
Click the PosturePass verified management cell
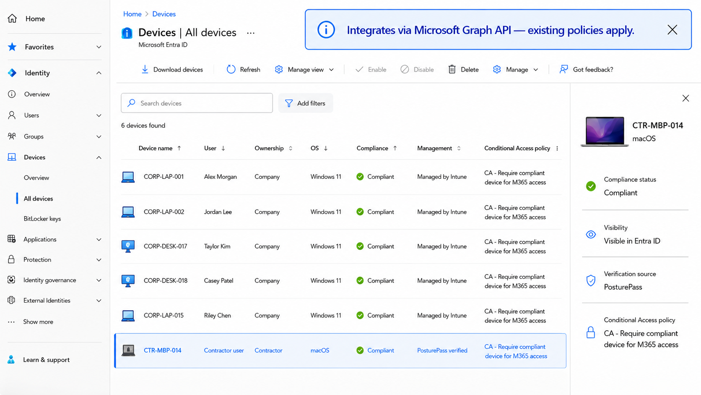click(442, 351)
